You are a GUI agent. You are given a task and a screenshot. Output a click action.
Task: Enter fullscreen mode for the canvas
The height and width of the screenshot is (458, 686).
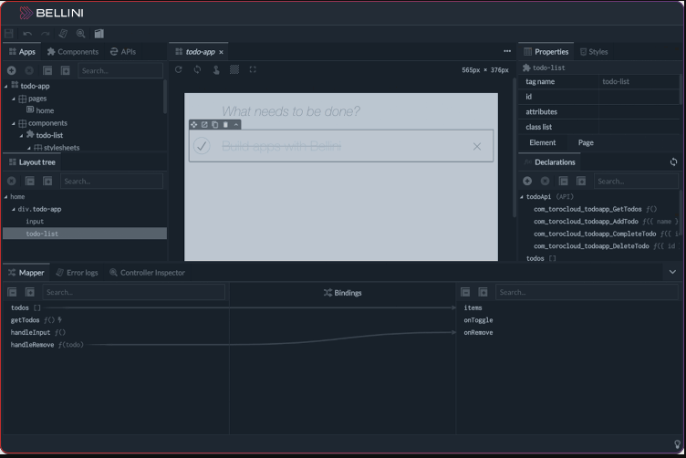253,69
